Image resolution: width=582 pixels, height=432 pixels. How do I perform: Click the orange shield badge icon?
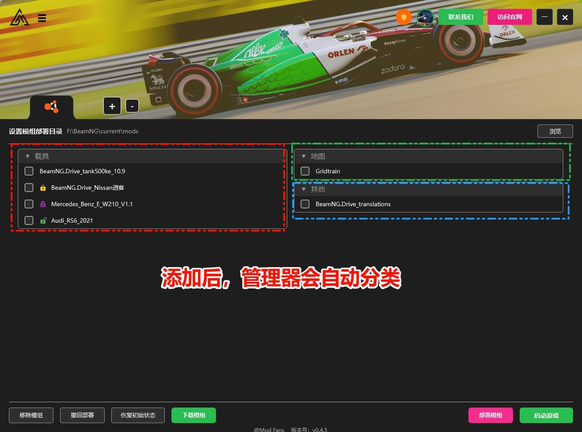[x=404, y=17]
